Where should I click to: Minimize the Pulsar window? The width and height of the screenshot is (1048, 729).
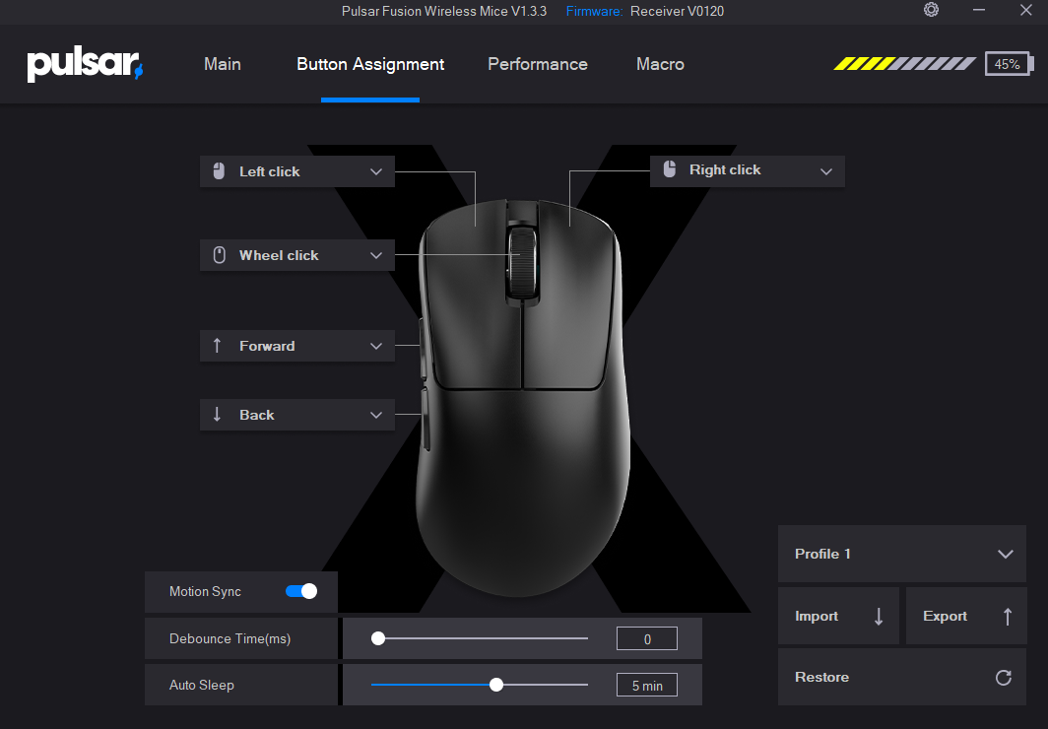979,10
